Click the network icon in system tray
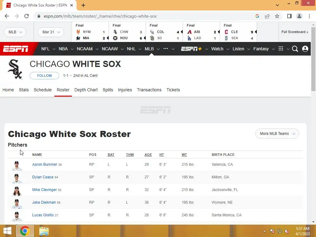The image size is (316, 237). click(280, 231)
